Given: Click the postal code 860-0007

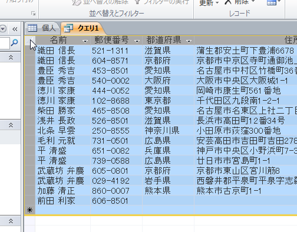Looking at the screenshot, I should tap(117, 191).
